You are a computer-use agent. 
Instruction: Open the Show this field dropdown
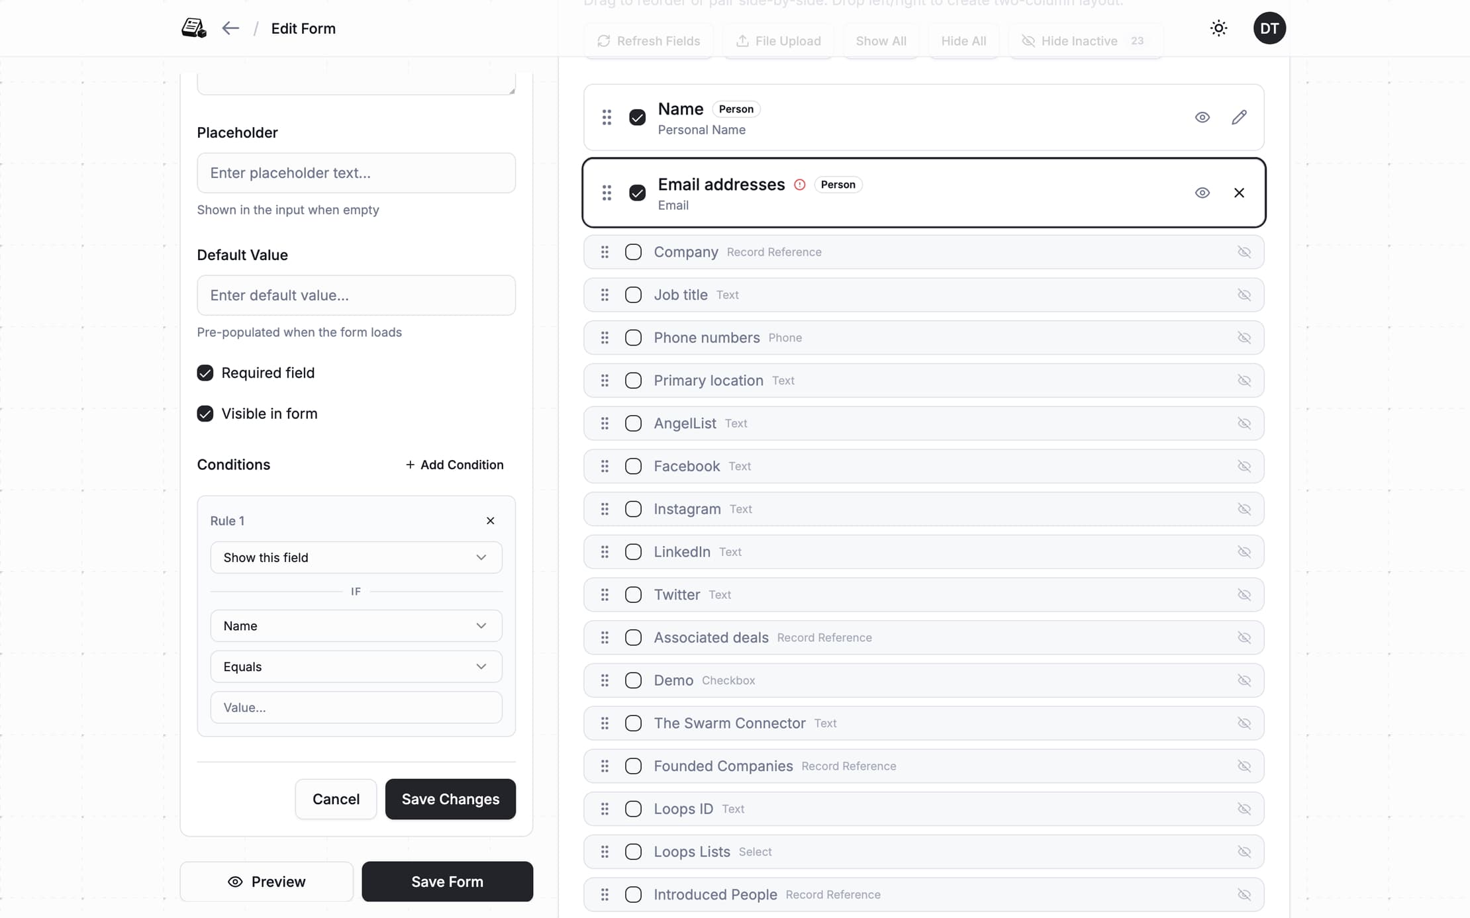click(x=356, y=557)
